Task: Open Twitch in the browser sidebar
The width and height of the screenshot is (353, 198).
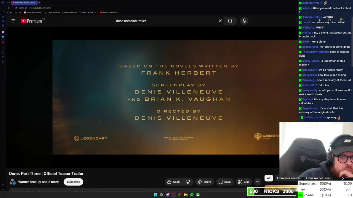Action: [x=3, y=32]
